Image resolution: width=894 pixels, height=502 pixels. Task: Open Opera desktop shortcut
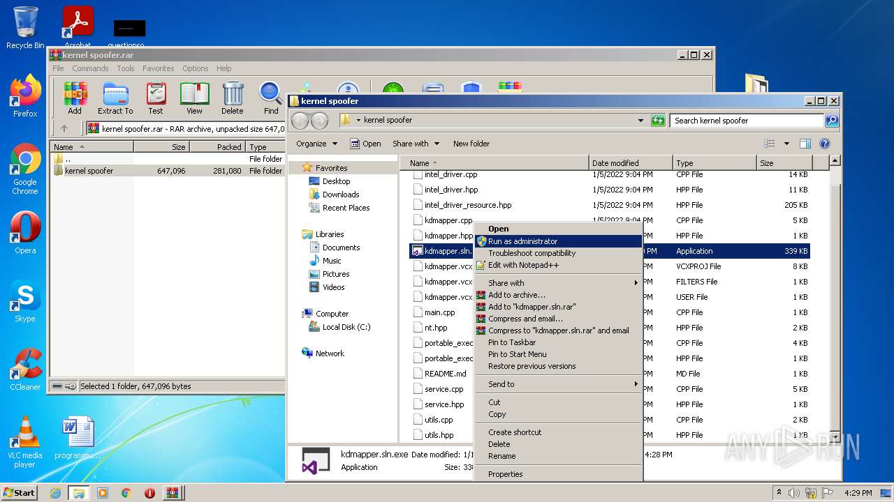(x=25, y=232)
